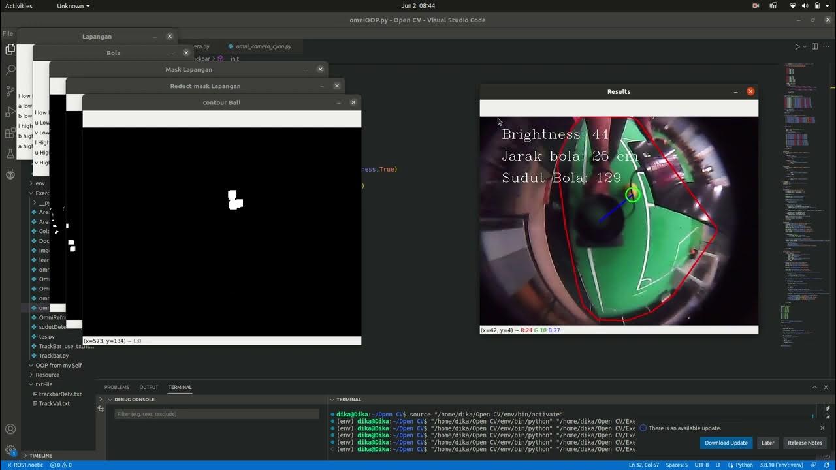This screenshot has height=470, width=836.
Task: Run the Python file with play icon
Action: click(x=797, y=46)
